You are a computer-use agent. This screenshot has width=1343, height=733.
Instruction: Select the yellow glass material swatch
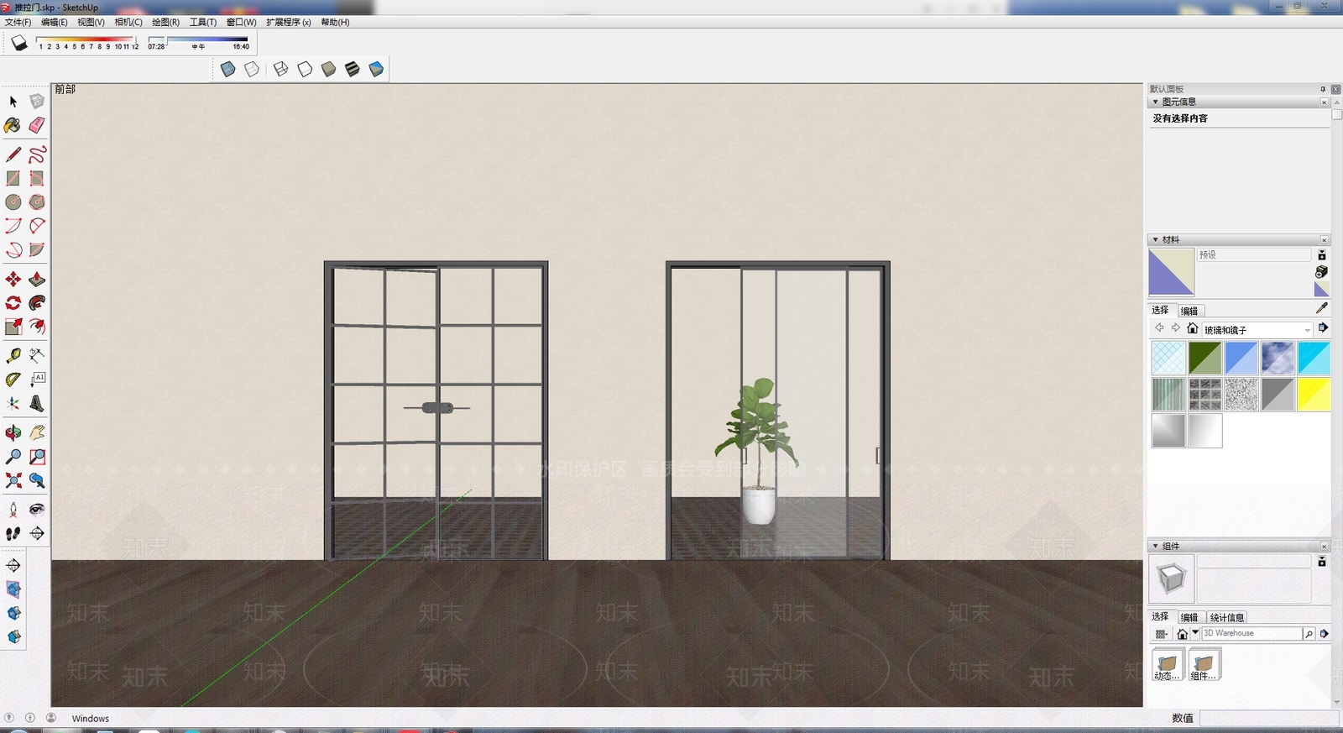point(1314,395)
